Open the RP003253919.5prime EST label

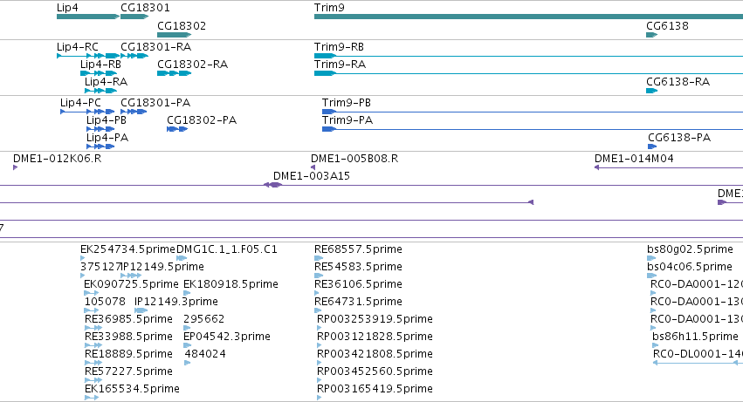[375, 319]
